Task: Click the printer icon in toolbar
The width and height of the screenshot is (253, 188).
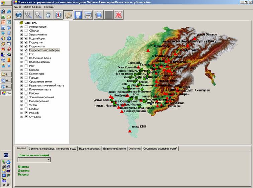Action: (88, 15)
